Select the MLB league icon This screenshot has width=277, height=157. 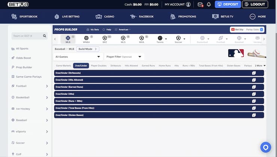tap(68, 39)
